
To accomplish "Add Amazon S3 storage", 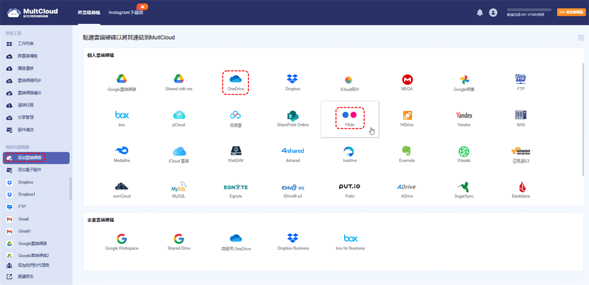I will pos(521,151).
